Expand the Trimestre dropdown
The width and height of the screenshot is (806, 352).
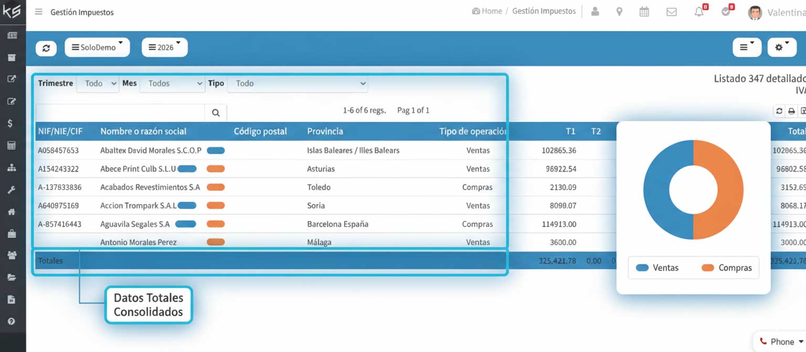[98, 83]
